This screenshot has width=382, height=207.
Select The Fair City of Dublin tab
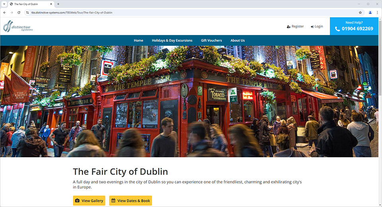(31, 4)
